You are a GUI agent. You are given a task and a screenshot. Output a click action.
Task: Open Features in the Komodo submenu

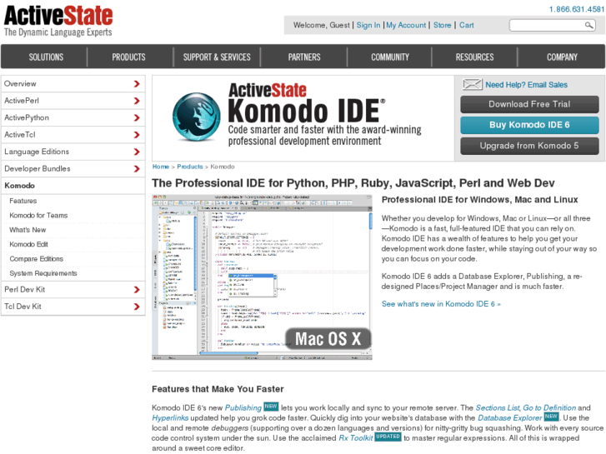point(23,201)
